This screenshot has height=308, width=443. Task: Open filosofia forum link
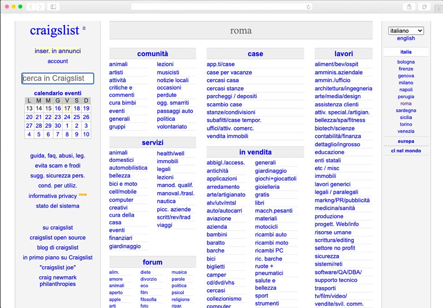[x=148, y=299]
